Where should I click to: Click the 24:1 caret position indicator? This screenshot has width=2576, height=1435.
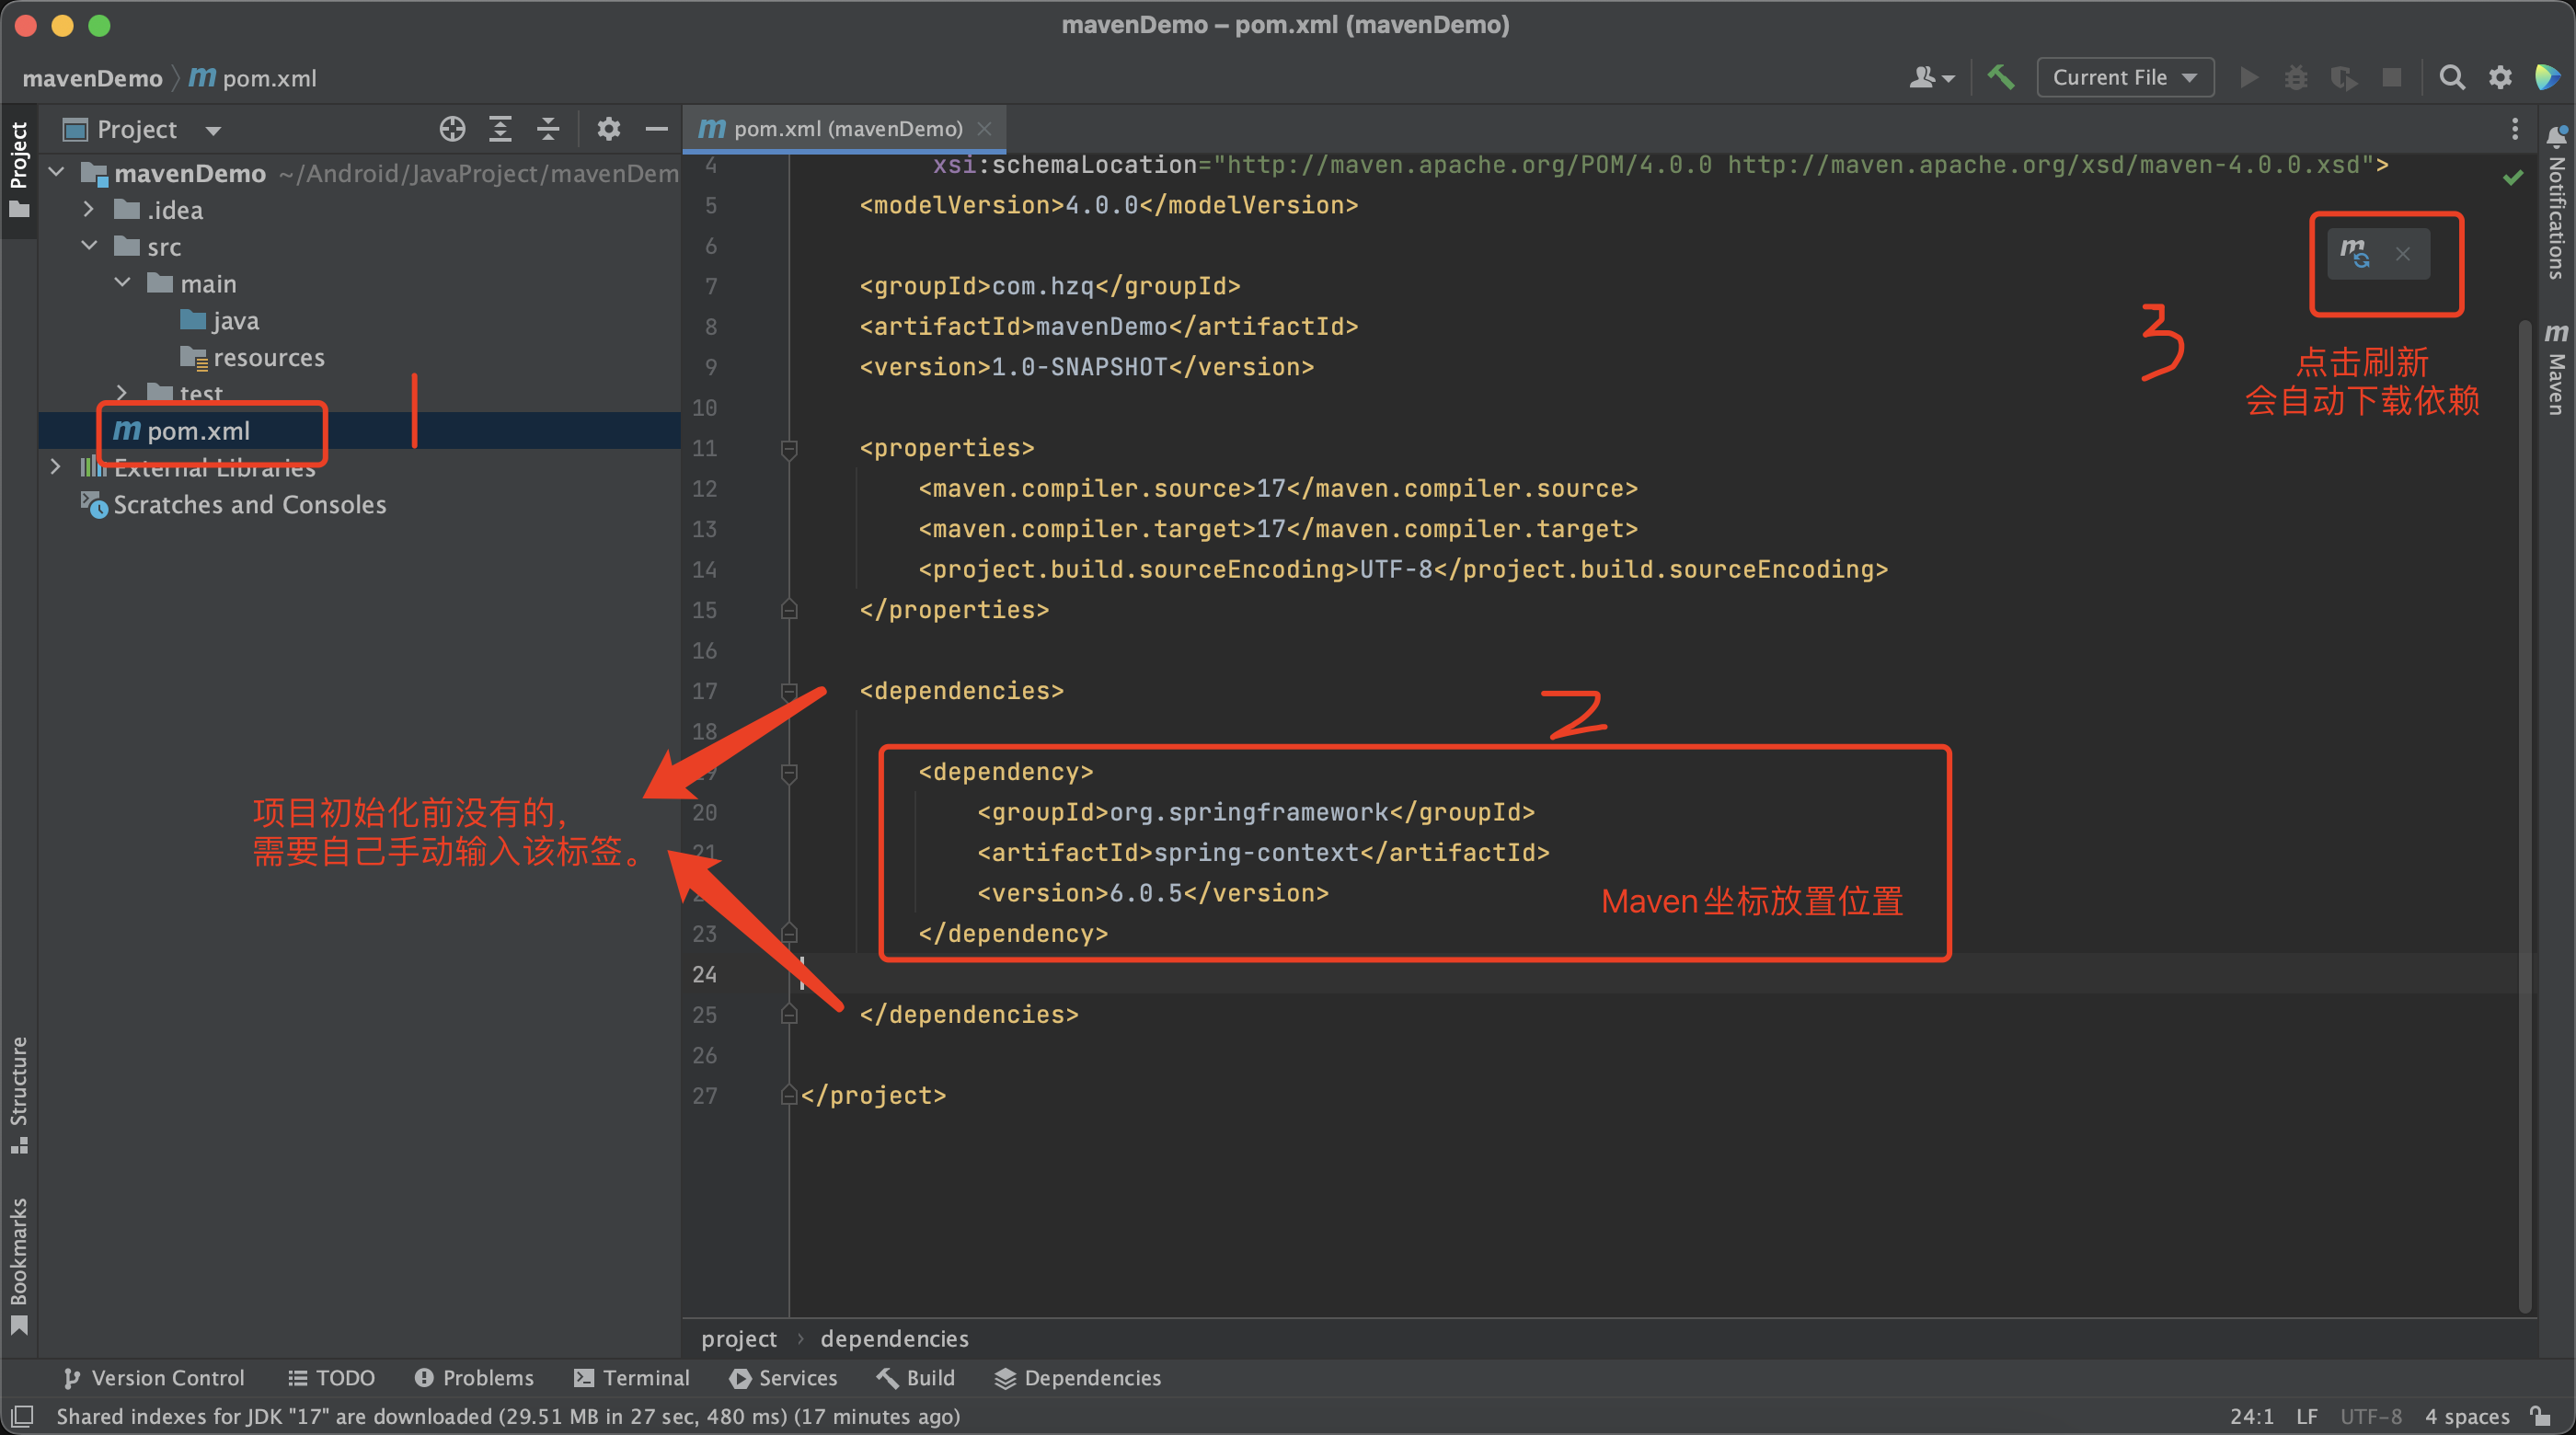pos(2251,1416)
